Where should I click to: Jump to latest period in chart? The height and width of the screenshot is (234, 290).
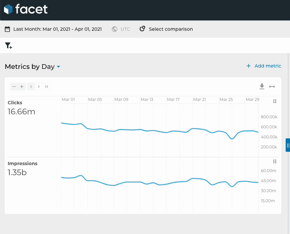[46, 87]
